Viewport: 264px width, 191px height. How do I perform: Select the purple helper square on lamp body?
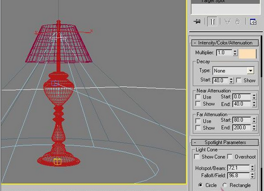coord(55,83)
